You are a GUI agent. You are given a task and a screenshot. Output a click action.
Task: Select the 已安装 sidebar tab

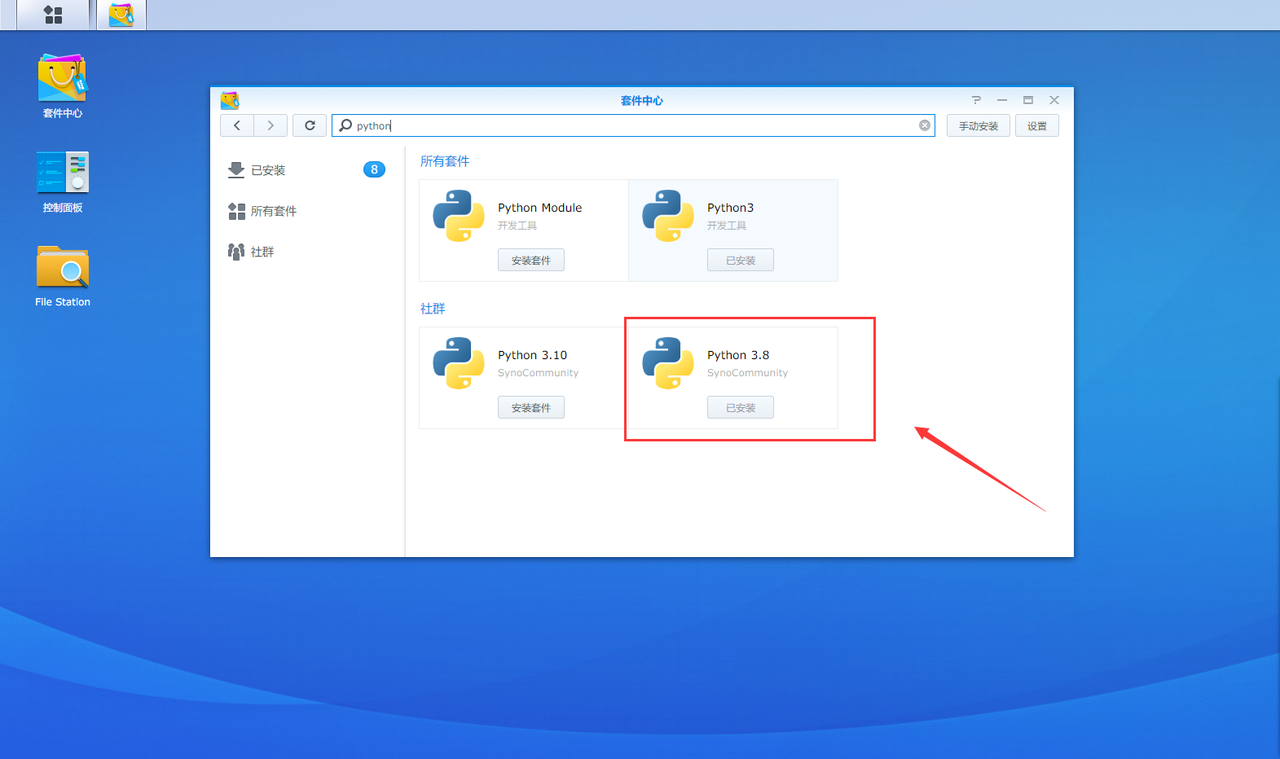[x=268, y=170]
